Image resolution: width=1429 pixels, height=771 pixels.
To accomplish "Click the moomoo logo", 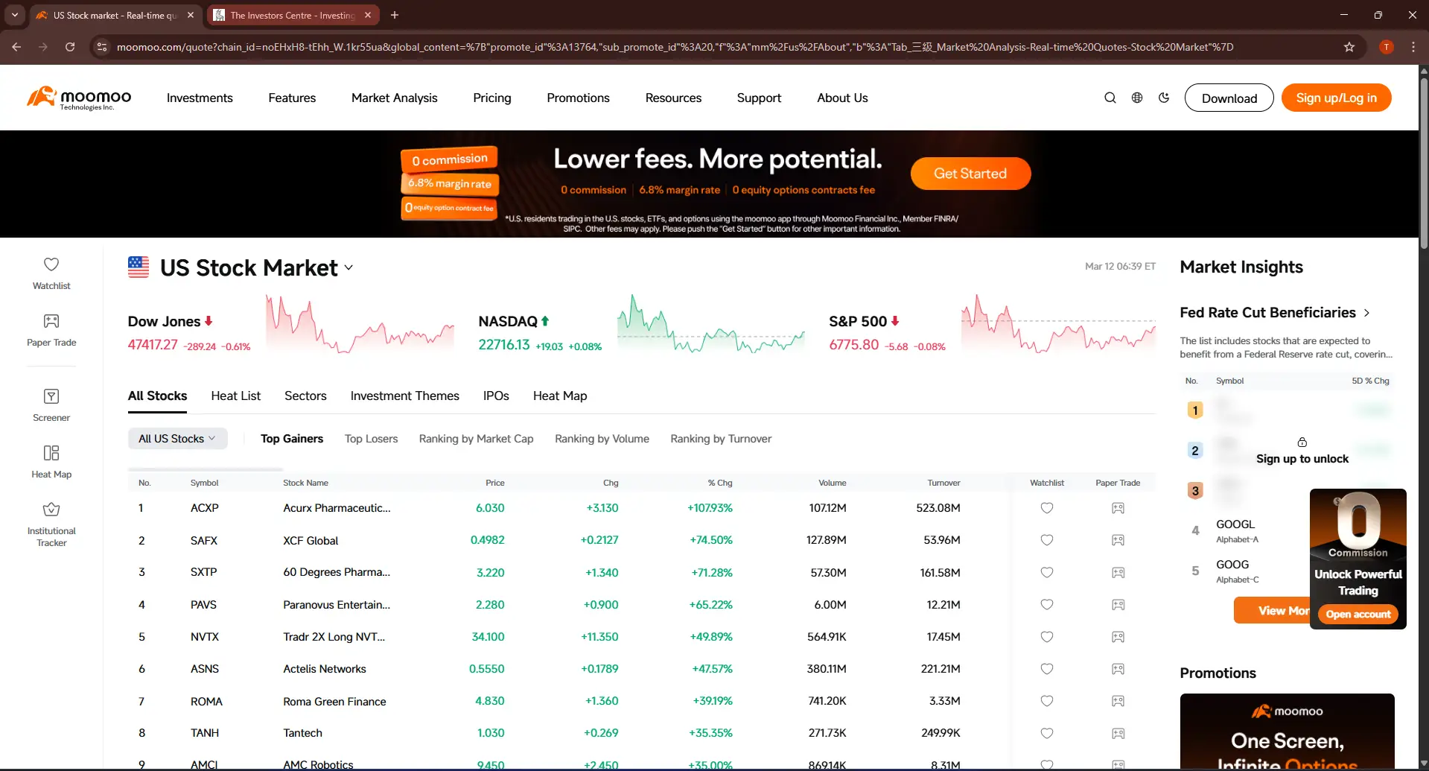I will (x=79, y=98).
